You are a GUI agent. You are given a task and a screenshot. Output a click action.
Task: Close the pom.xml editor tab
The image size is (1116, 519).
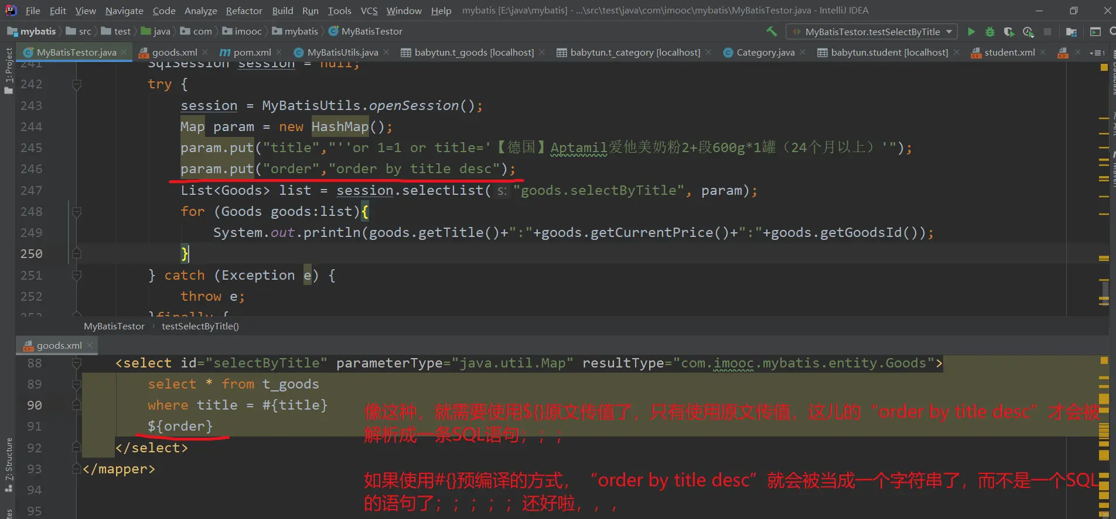coord(279,52)
